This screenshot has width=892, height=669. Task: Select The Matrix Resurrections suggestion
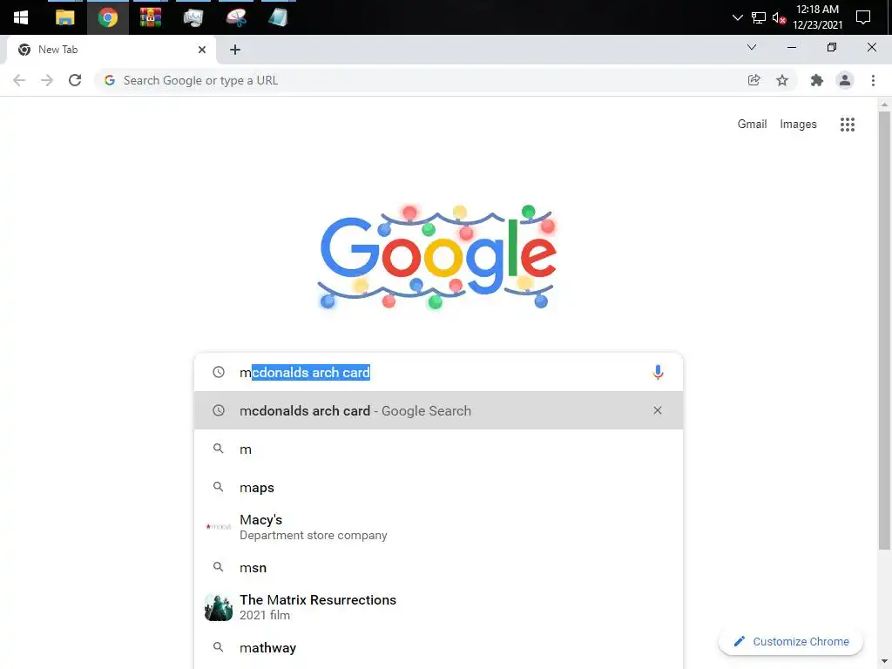pos(438,607)
